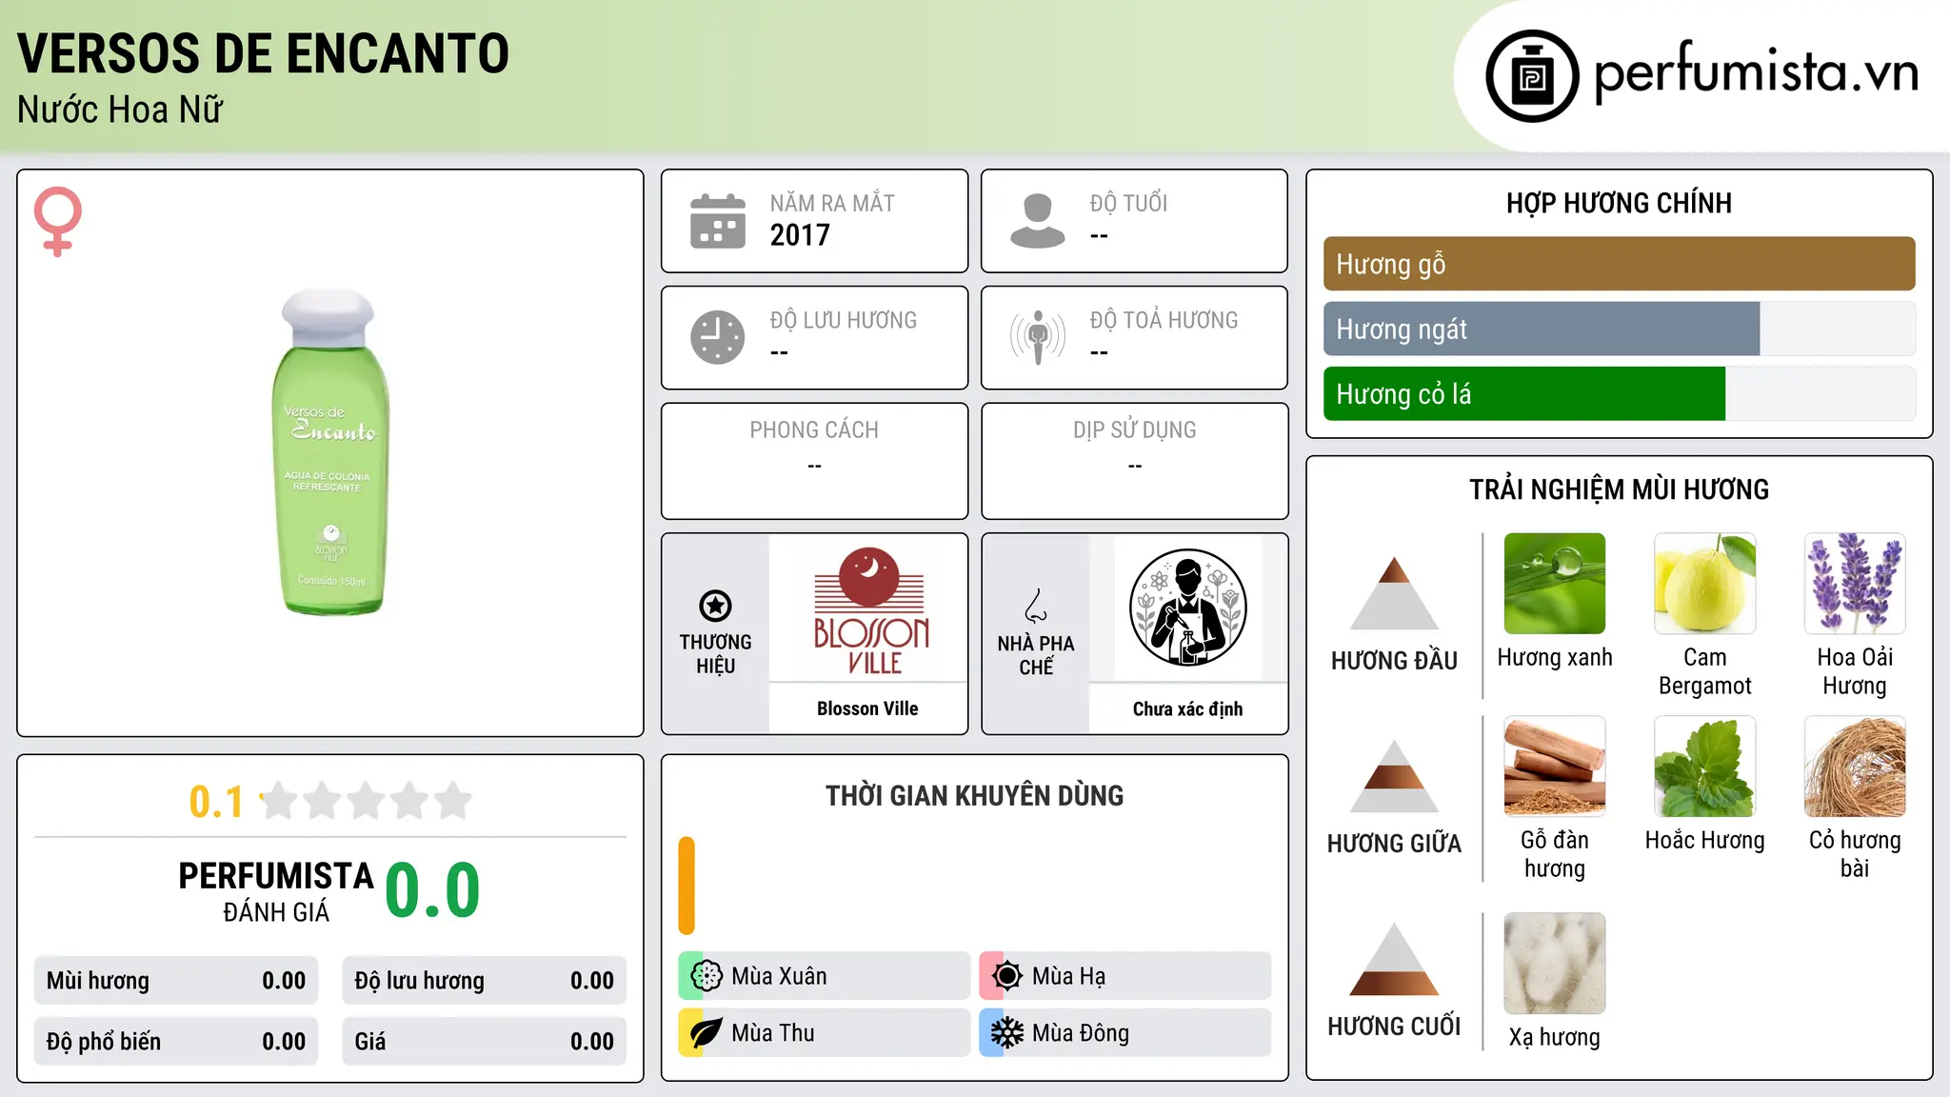Click the Độ lưu hương score row
1950x1097 pixels.
pyautogui.click(x=485, y=981)
